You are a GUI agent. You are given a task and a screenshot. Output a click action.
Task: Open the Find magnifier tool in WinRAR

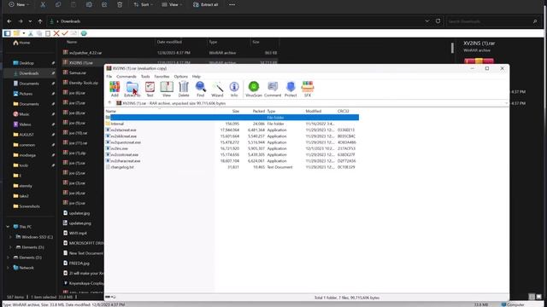click(x=200, y=89)
